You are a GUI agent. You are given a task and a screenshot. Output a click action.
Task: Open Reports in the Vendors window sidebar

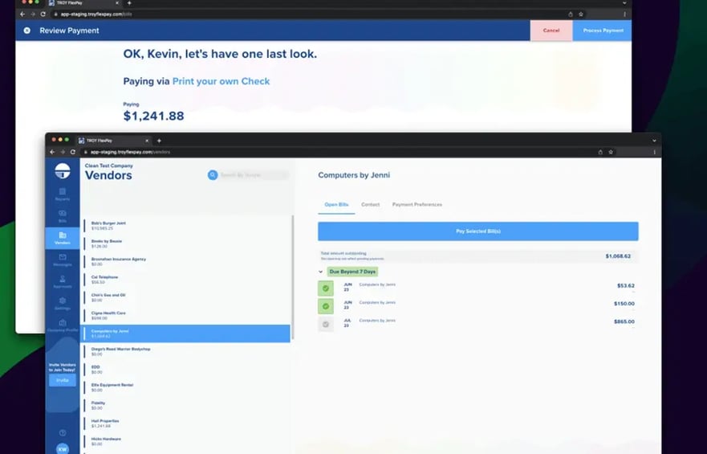pyautogui.click(x=63, y=194)
